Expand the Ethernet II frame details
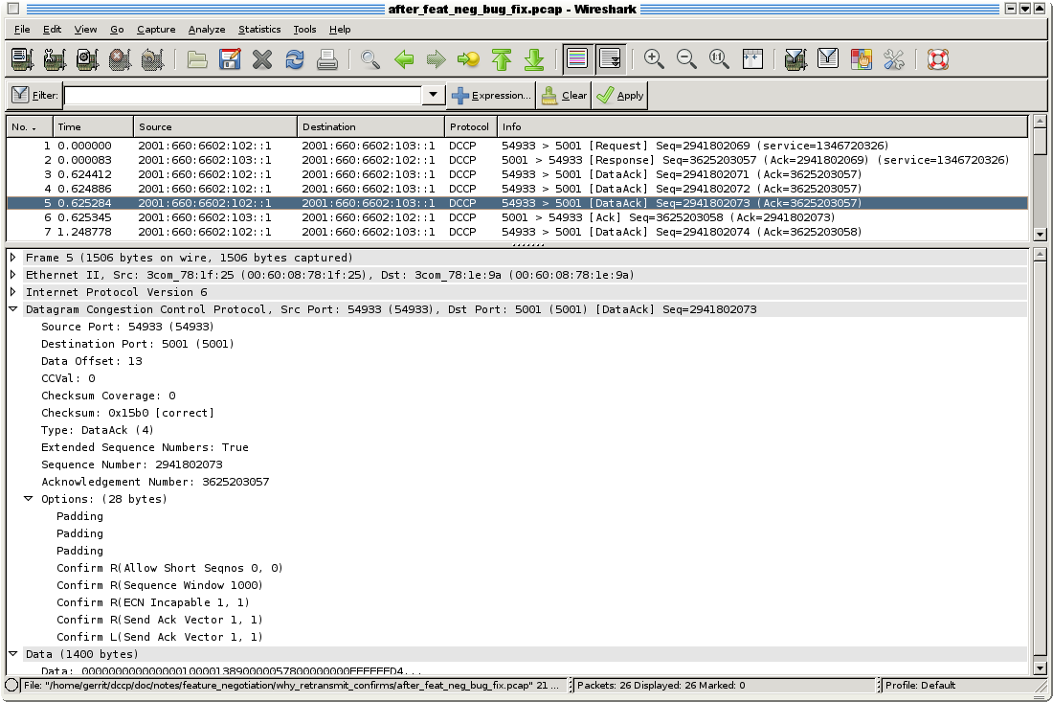1053x702 pixels. tap(11, 275)
